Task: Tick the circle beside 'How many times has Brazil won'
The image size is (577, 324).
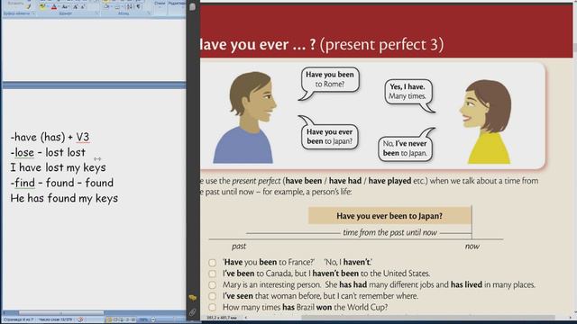Action: 213,307
